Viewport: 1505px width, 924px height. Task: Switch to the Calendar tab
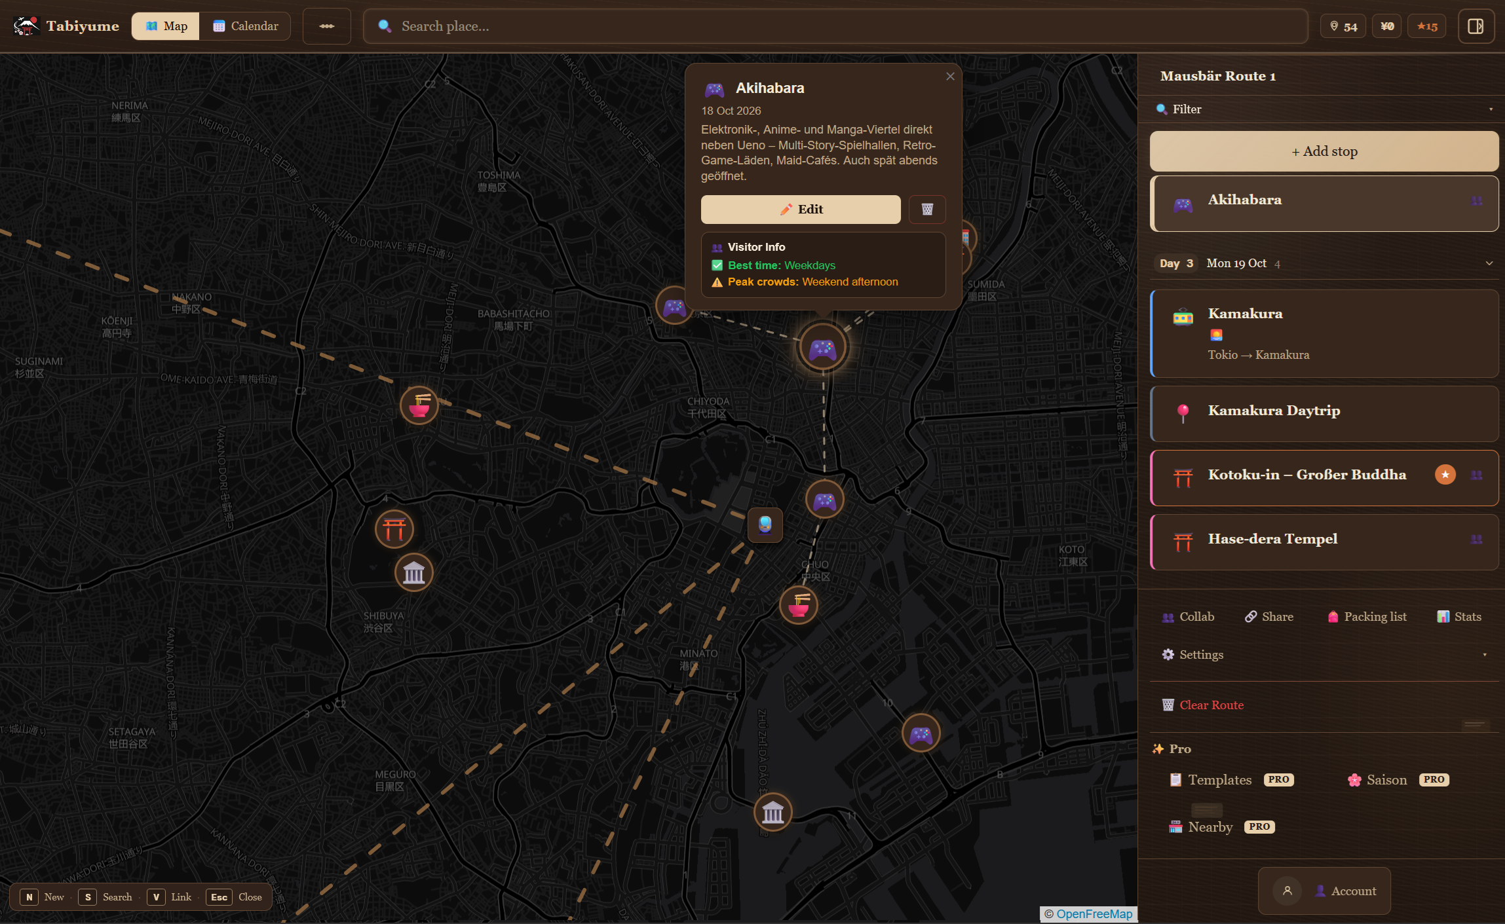[x=245, y=26]
